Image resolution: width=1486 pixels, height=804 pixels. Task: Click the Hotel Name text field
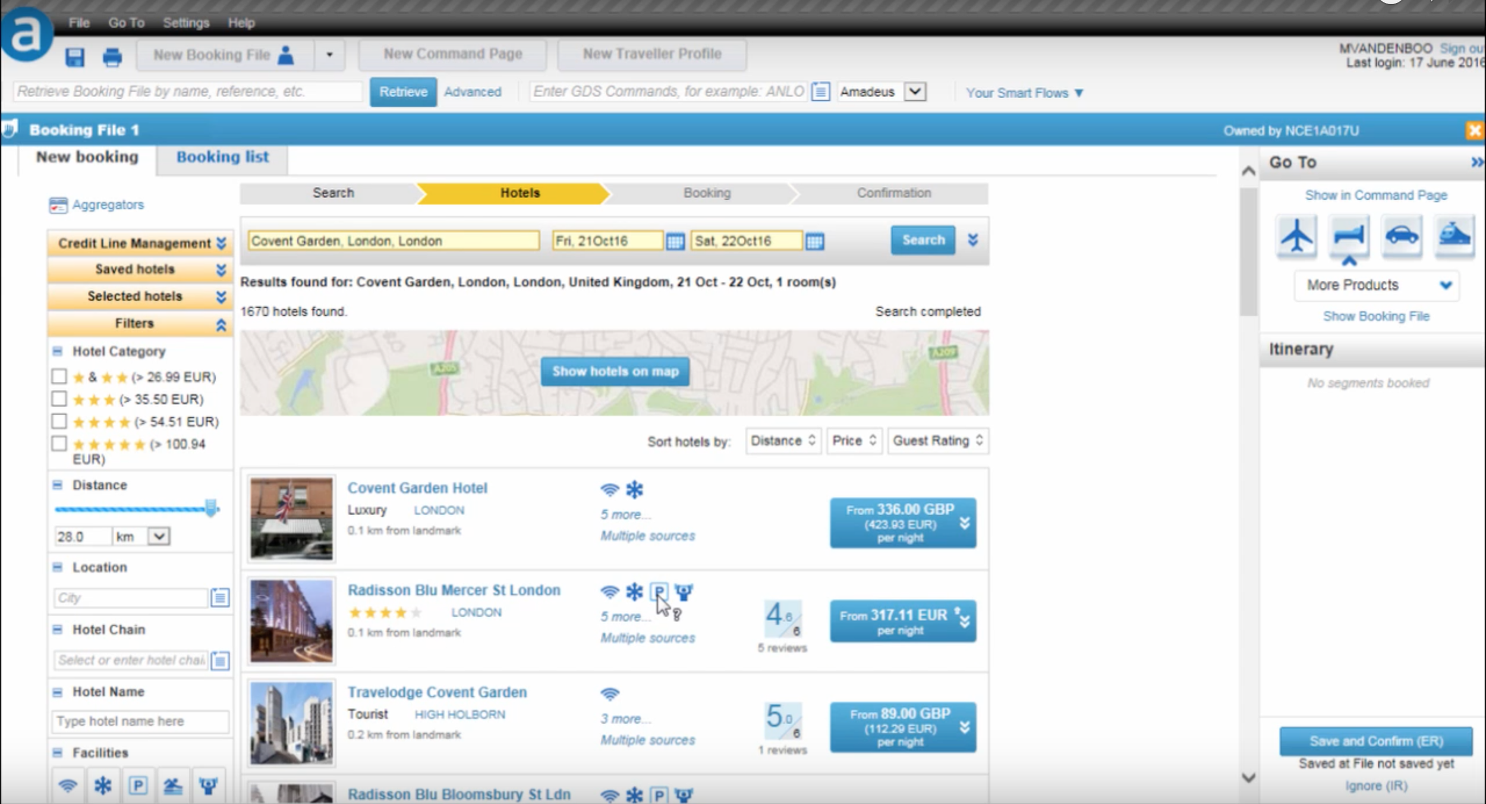[x=140, y=721]
